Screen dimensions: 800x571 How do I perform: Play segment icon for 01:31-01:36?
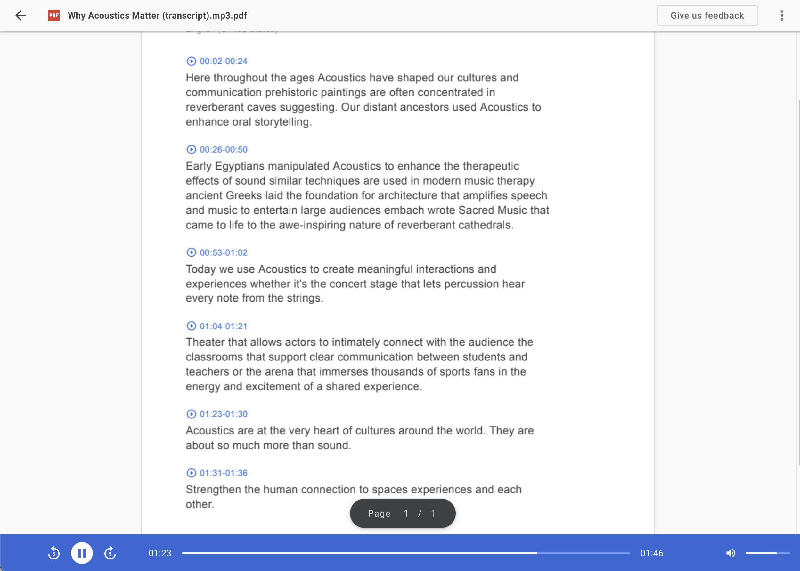pos(191,473)
